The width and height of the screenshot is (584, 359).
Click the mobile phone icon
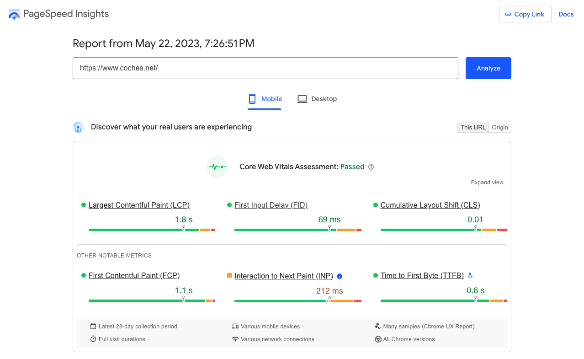pyautogui.click(x=252, y=99)
